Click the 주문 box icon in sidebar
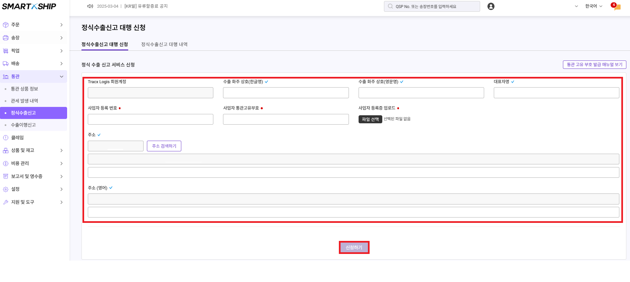The width and height of the screenshot is (630, 282). (6, 25)
